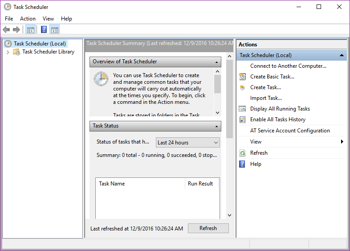The height and width of the screenshot is (251, 350).
Task: Click the Actions pane title
Action: coord(248,45)
